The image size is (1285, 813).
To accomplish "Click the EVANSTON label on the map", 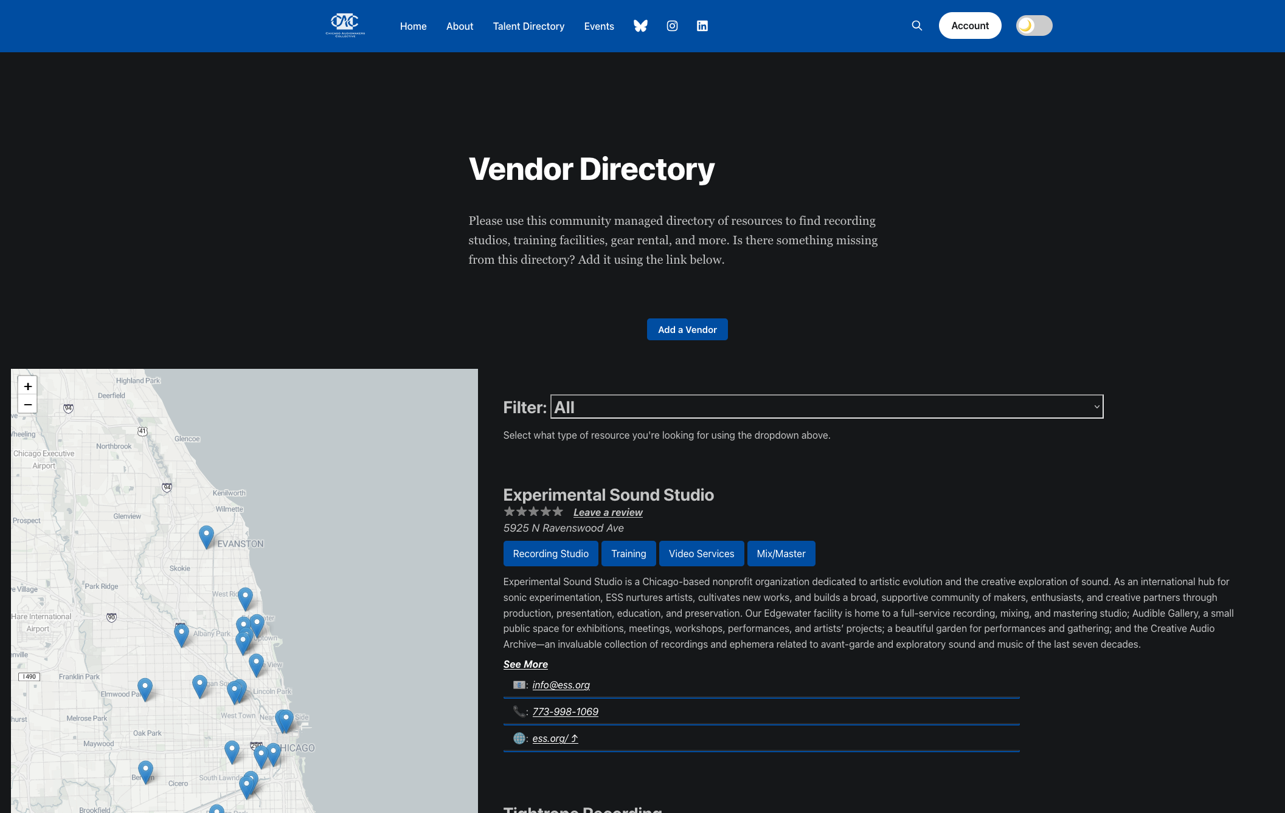I will tap(240, 544).
